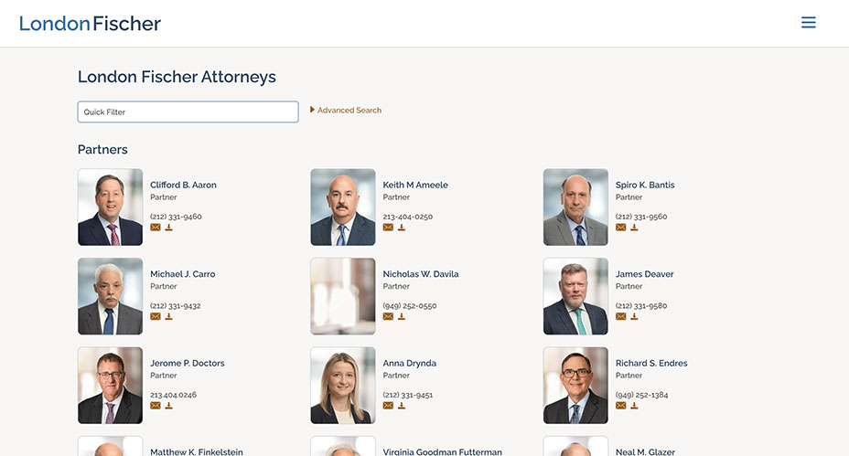Open James Deaver's profile name link
Screen dimensions: 849x456
(644, 274)
